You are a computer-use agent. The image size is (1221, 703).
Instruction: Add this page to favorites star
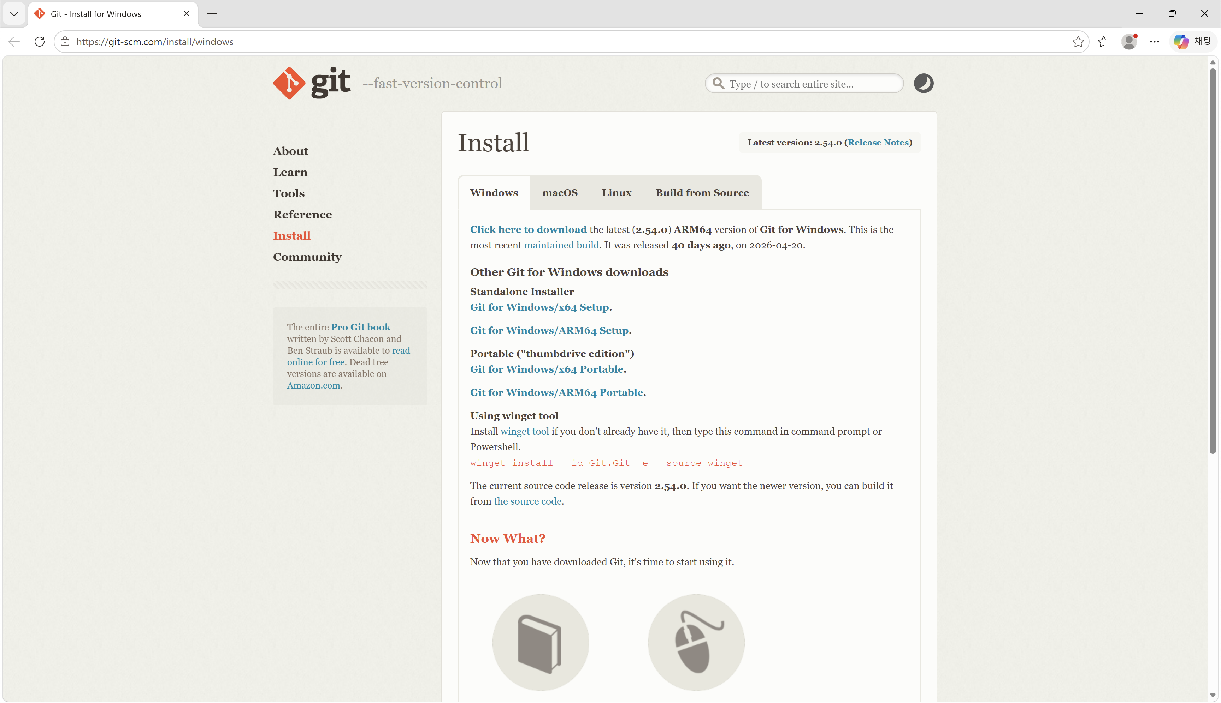click(1078, 42)
